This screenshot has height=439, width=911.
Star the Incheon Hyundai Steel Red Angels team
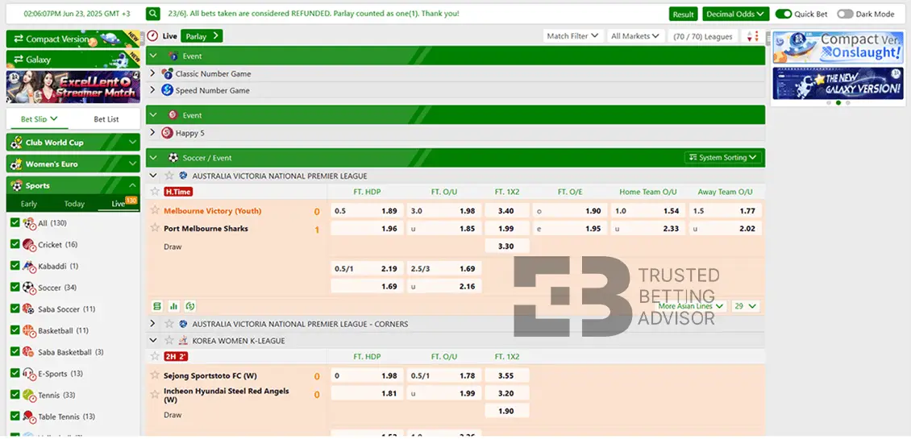coord(155,394)
